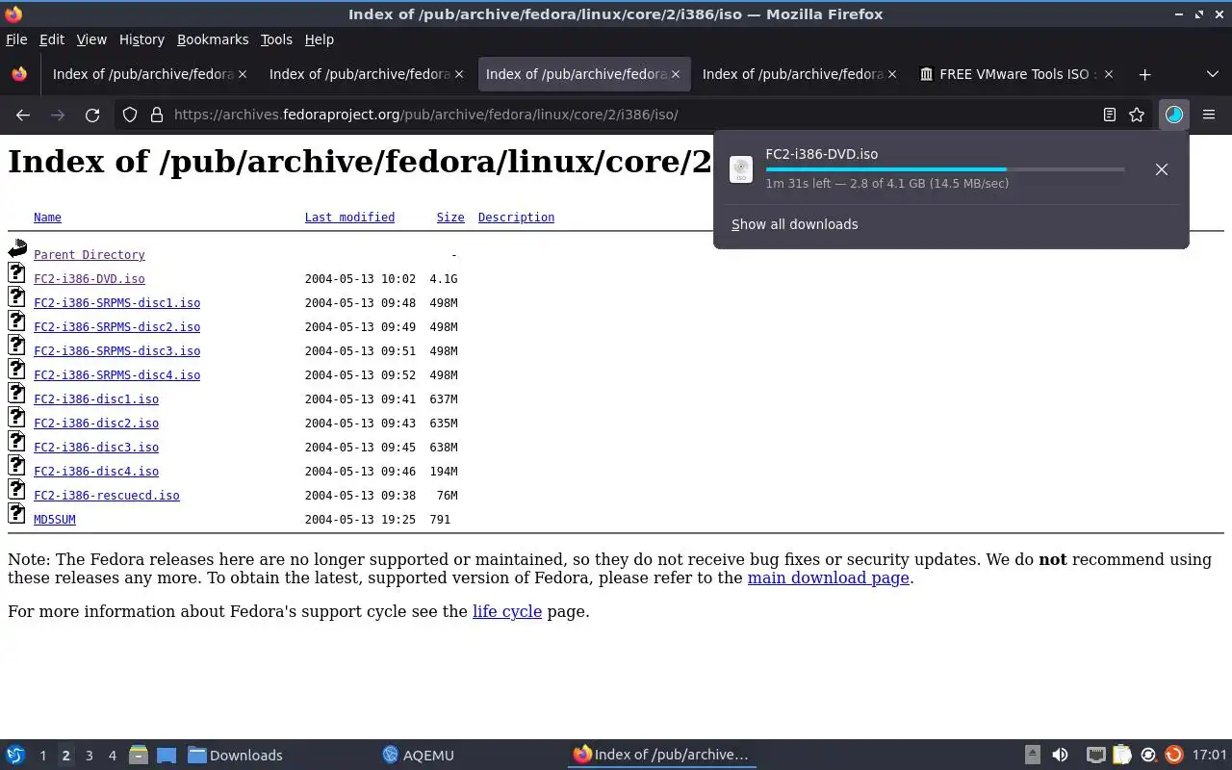Screen dimensions: 1232x770
Task: Download FC2-i386-SRPMS-disc4.iso
Action: point(117,375)
